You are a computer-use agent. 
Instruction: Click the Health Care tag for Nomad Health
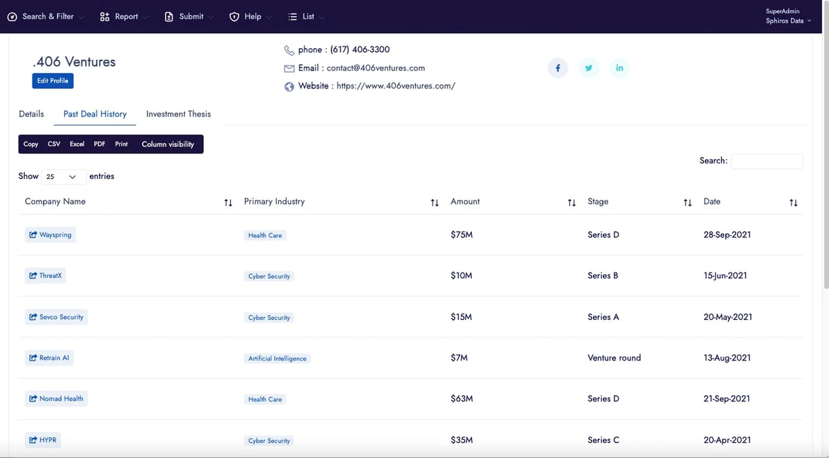tap(265, 399)
